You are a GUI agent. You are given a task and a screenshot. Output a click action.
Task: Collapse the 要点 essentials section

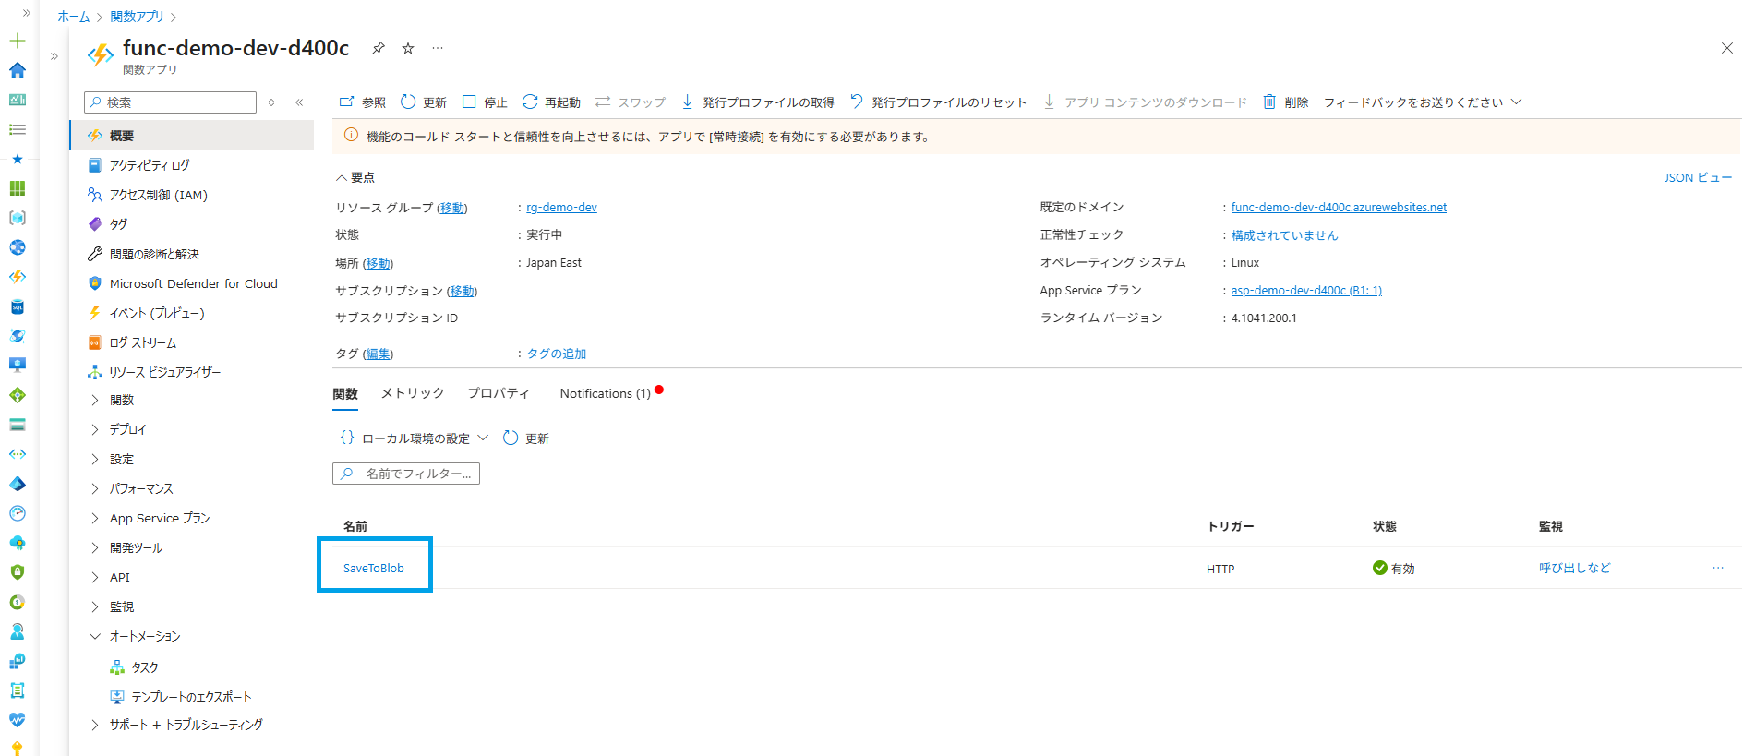click(355, 177)
